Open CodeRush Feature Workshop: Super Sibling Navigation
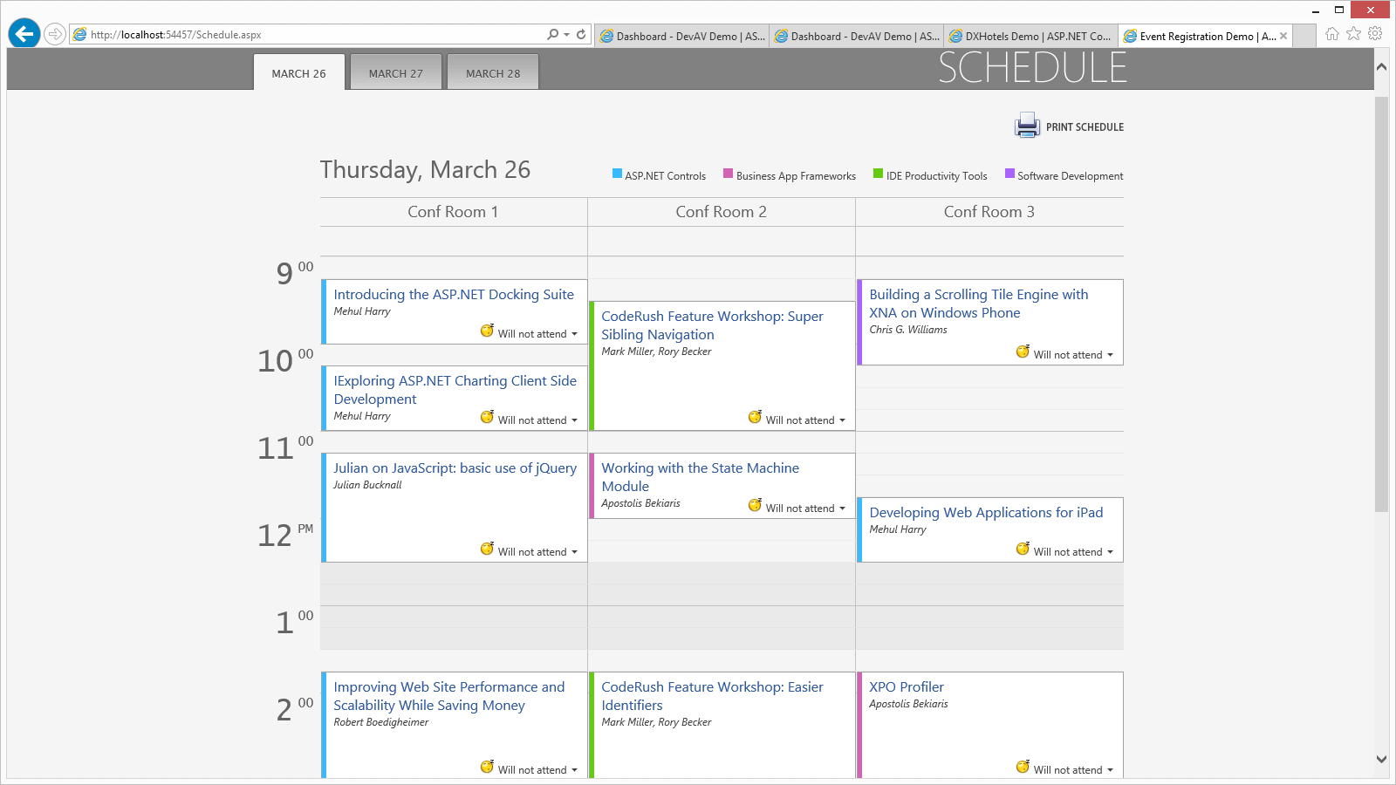 712,325
